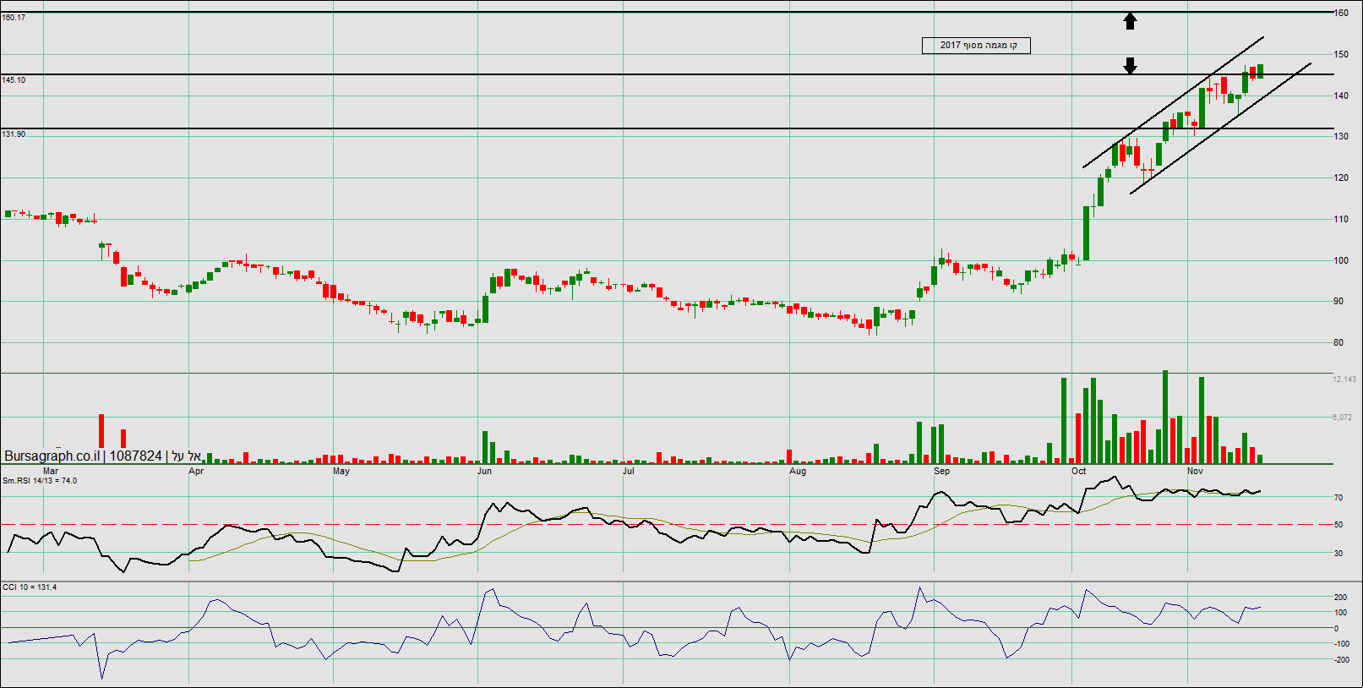Click the 160.17 price level label
Viewport: 1363px width, 688px height.
[x=14, y=18]
